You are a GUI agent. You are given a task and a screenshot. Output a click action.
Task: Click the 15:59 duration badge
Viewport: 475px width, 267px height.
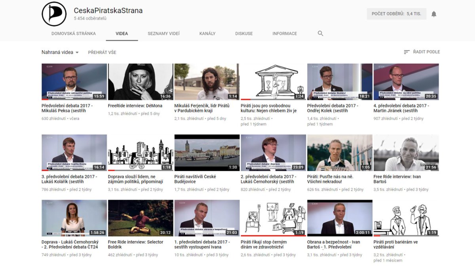click(x=99, y=96)
